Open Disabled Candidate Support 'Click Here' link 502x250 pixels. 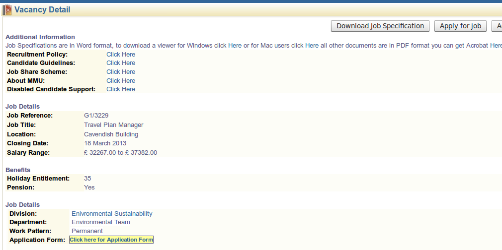click(x=121, y=89)
